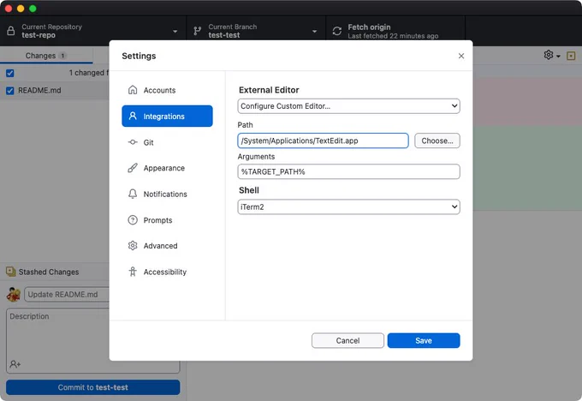The image size is (582, 401).
Task: Click the Appearance paintbrush icon
Action: click(x=133, y=168)
